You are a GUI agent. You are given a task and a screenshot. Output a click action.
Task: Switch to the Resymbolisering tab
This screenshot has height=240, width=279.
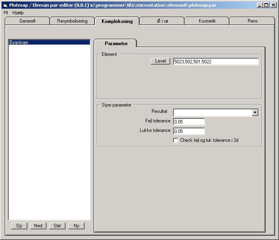72,21
